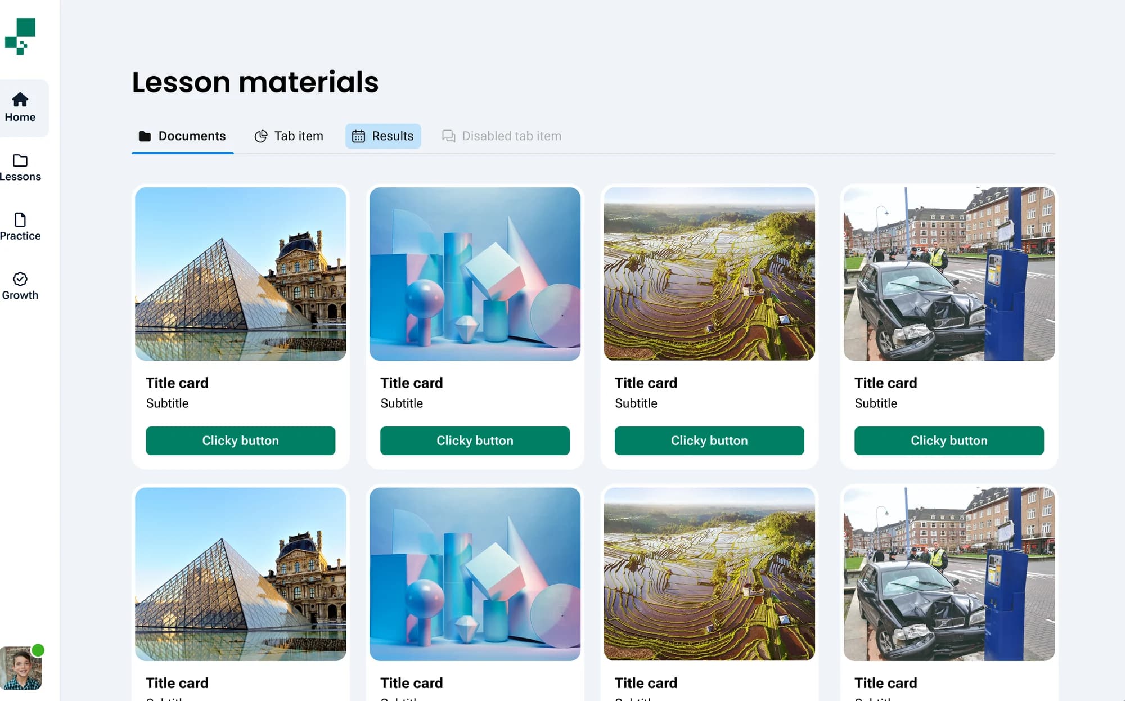Click Clicky button under the rice terraces card
Screen dimensions: 1125x701
pos(709,441)
